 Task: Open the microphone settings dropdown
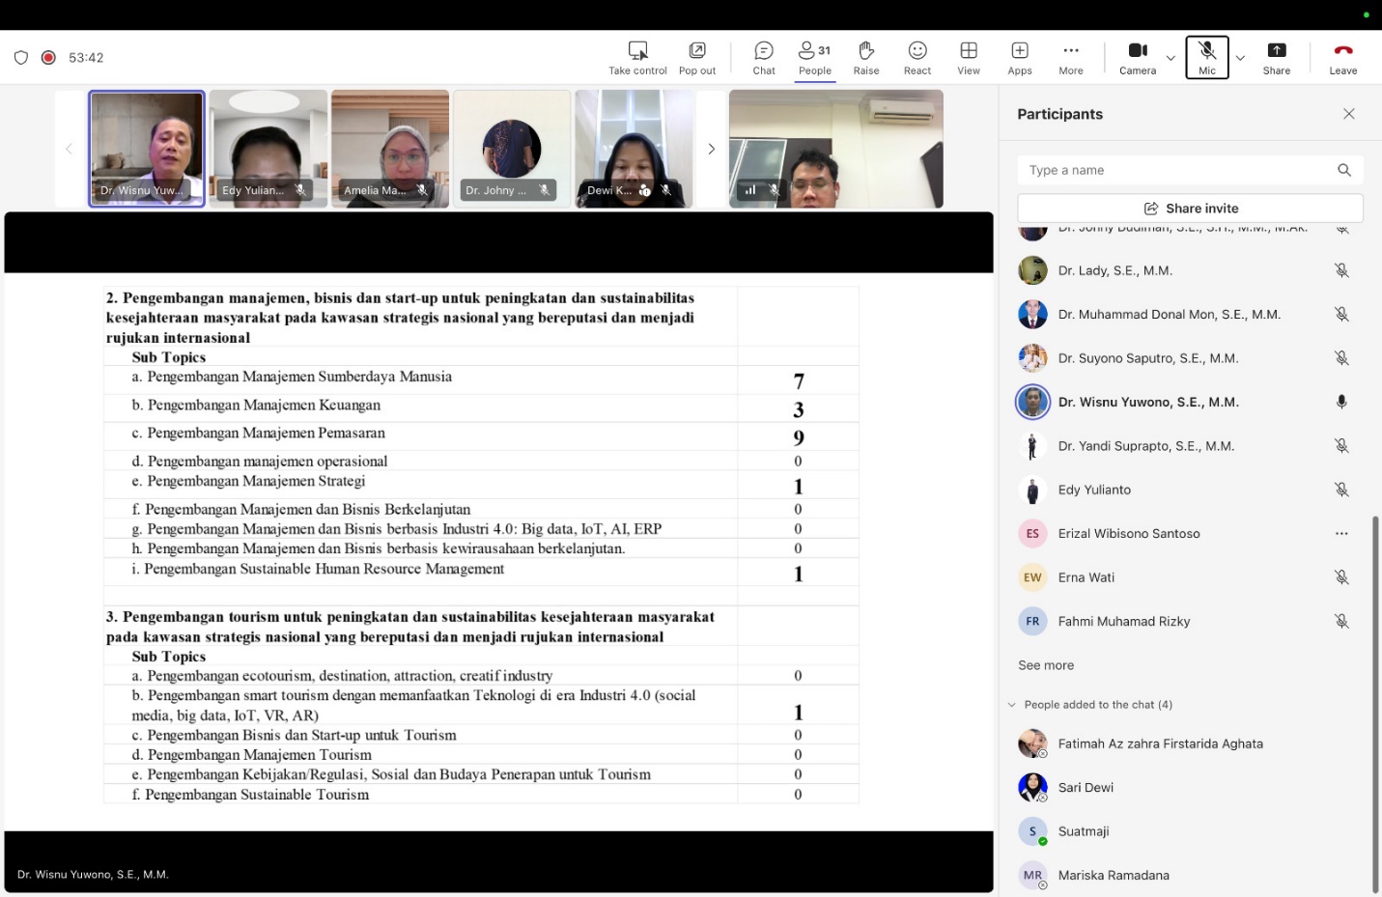click(1240, 58)
